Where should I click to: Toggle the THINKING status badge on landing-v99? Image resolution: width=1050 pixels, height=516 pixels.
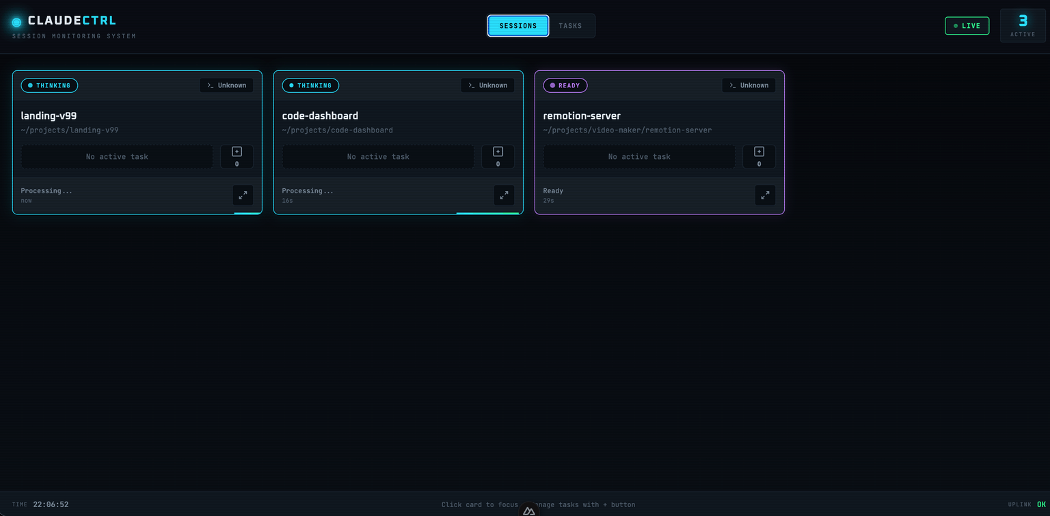49,85
